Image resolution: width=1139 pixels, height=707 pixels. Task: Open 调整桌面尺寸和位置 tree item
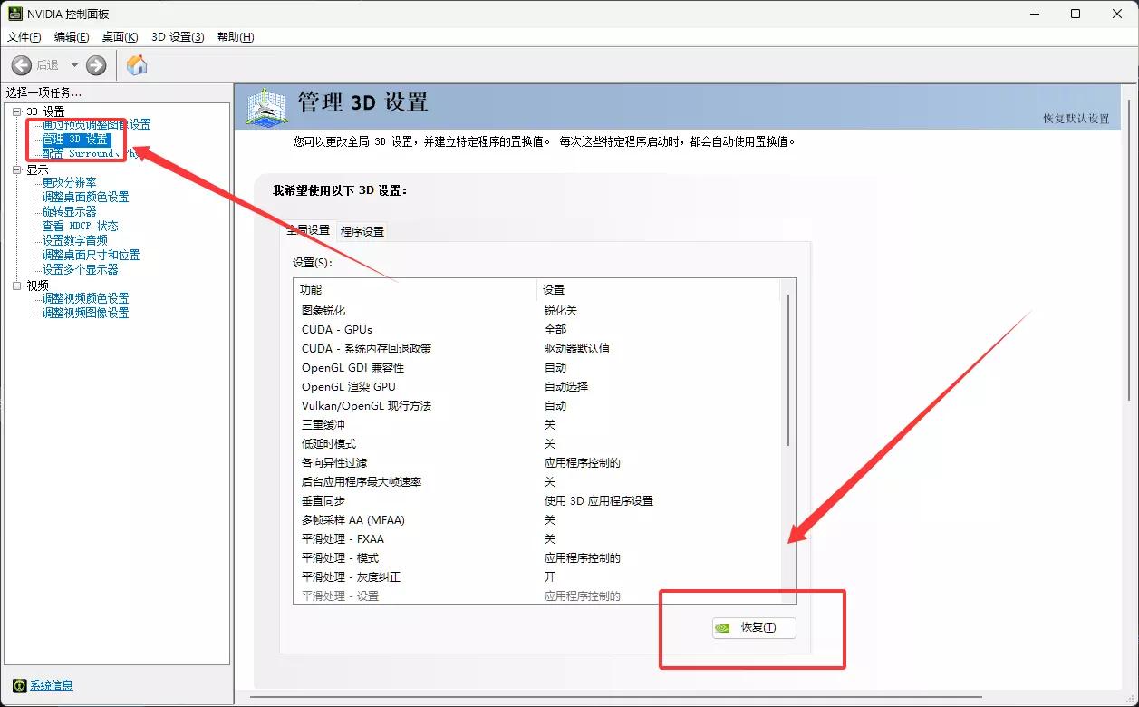(91, 256)
